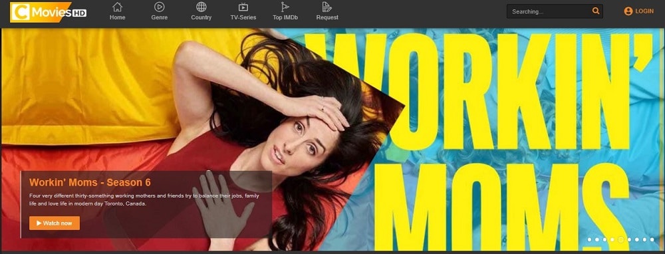Open Top IMDb flag icon

click(285, 7)
